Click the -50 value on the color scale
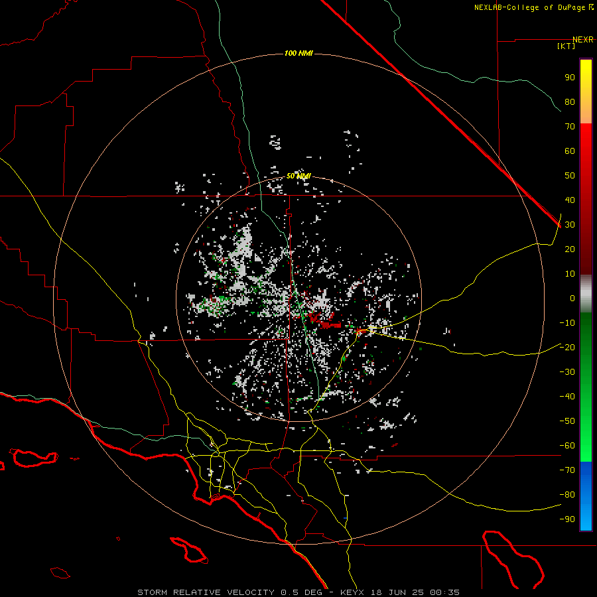Image resolution: width=597 pixels, height=597 pixels. 567,421
